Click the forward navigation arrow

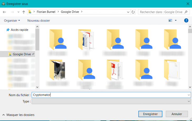(x=12, y=12)
